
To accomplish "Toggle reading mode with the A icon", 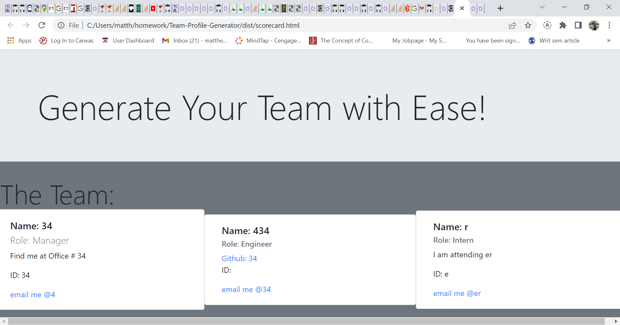I will [x=548, y=25].
